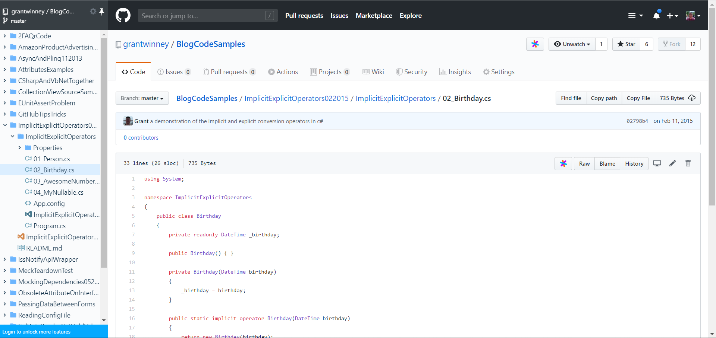Click the Octotree settings gear icon
Viewport: 716px width, 338px height.
[93, 12]
